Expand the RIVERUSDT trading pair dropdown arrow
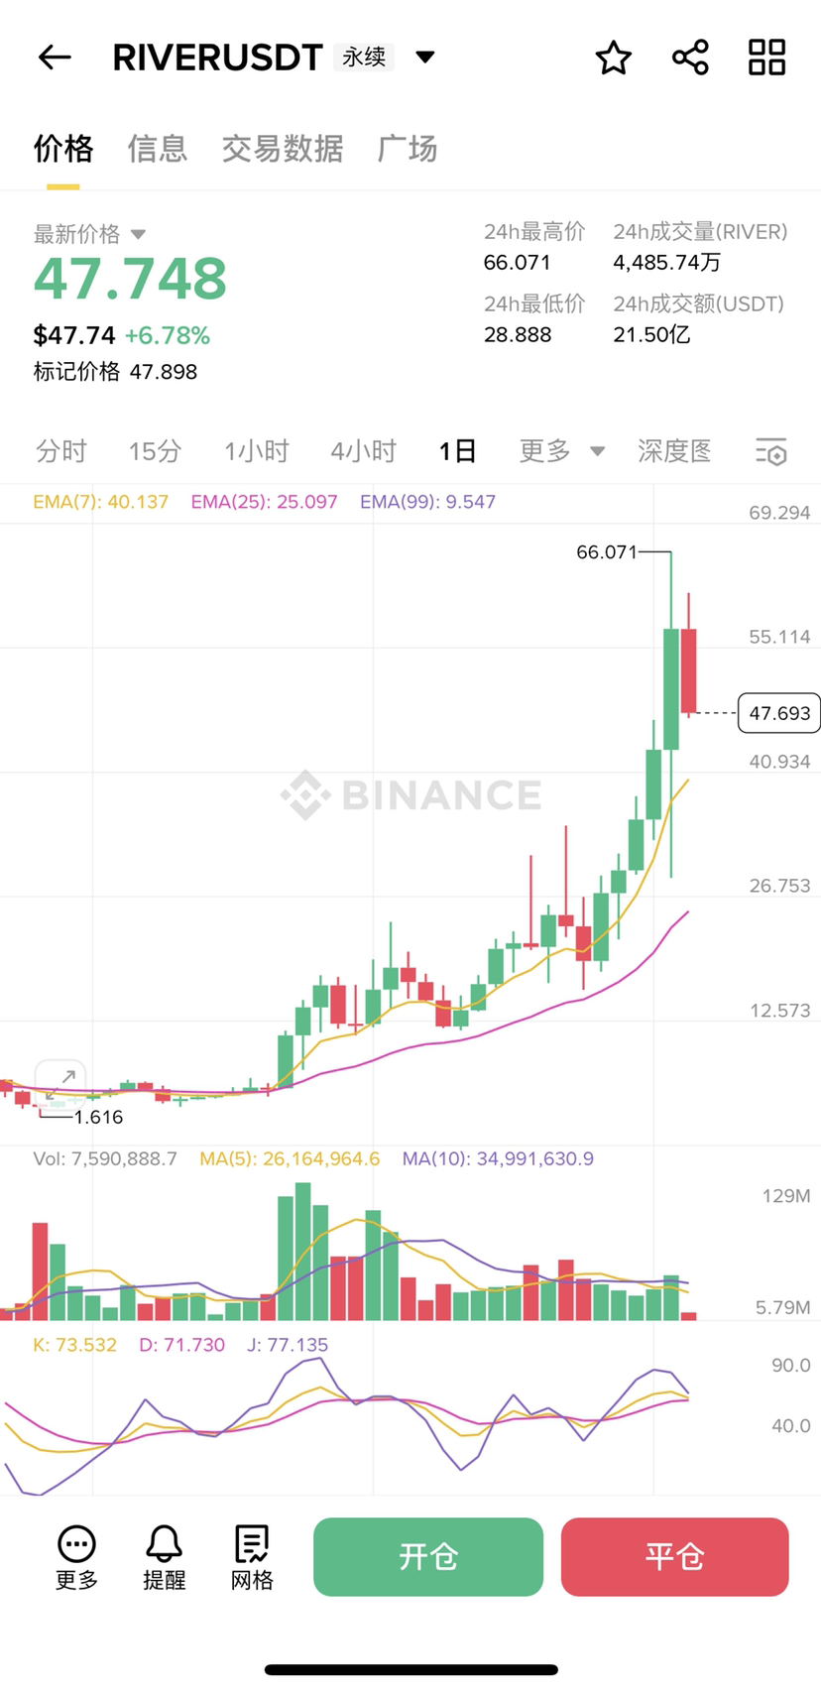The height and width of the screenshot is (1692, 821). [425, 57]
